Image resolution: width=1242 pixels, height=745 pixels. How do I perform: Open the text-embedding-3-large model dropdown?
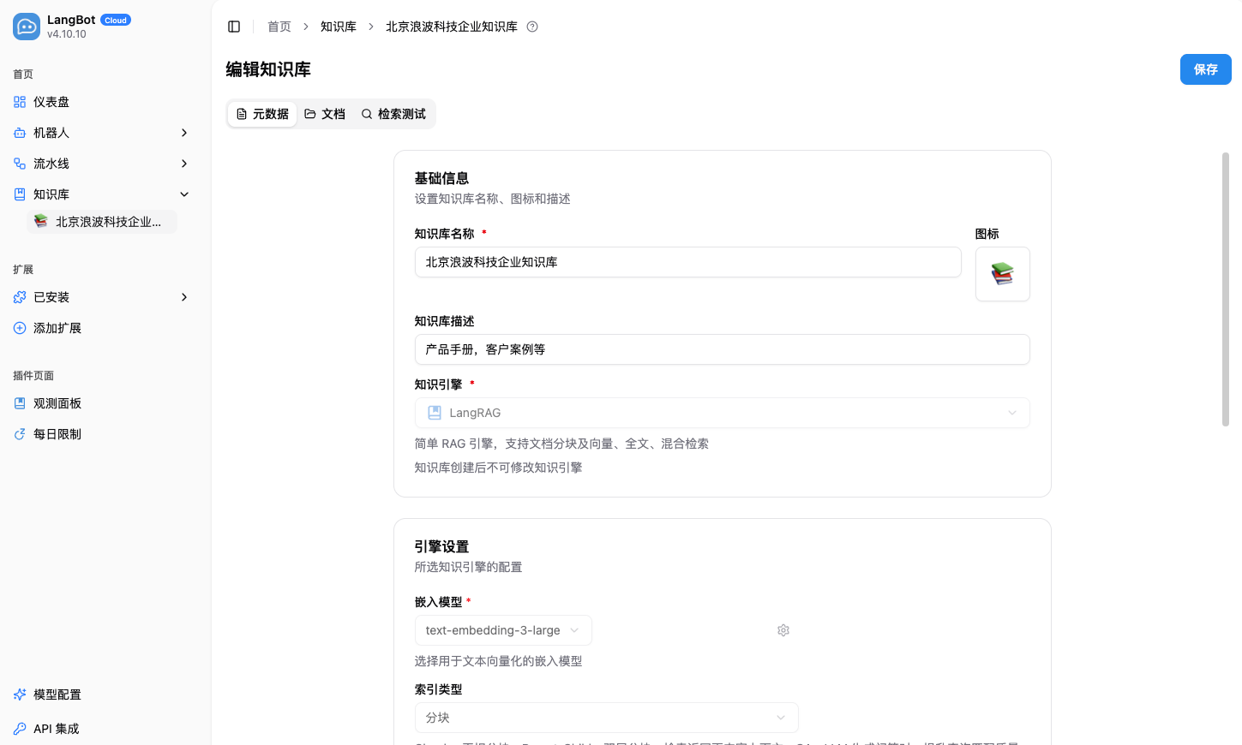click(503, 630)
